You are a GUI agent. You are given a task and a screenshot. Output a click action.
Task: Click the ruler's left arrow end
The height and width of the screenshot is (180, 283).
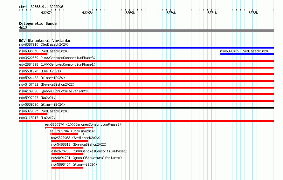point(20,10)
